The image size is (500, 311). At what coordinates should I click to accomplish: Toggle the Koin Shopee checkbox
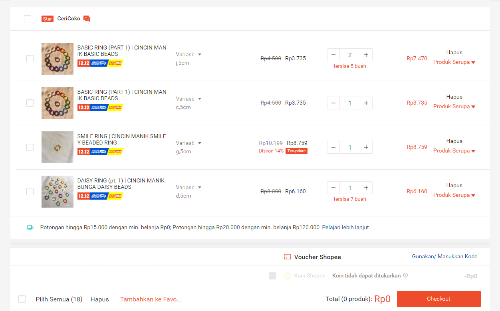tap(272, 276)
